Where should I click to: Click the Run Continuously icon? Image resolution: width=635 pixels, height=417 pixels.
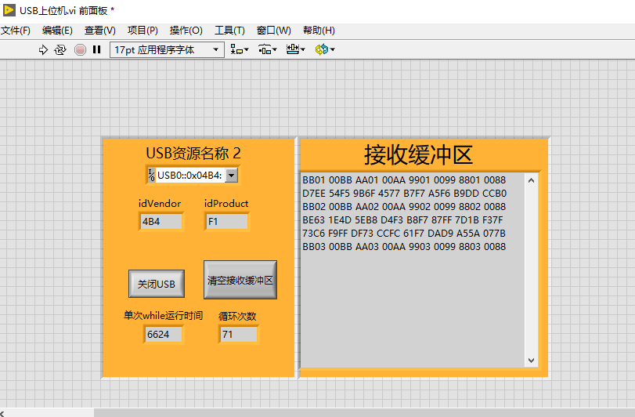60,50
